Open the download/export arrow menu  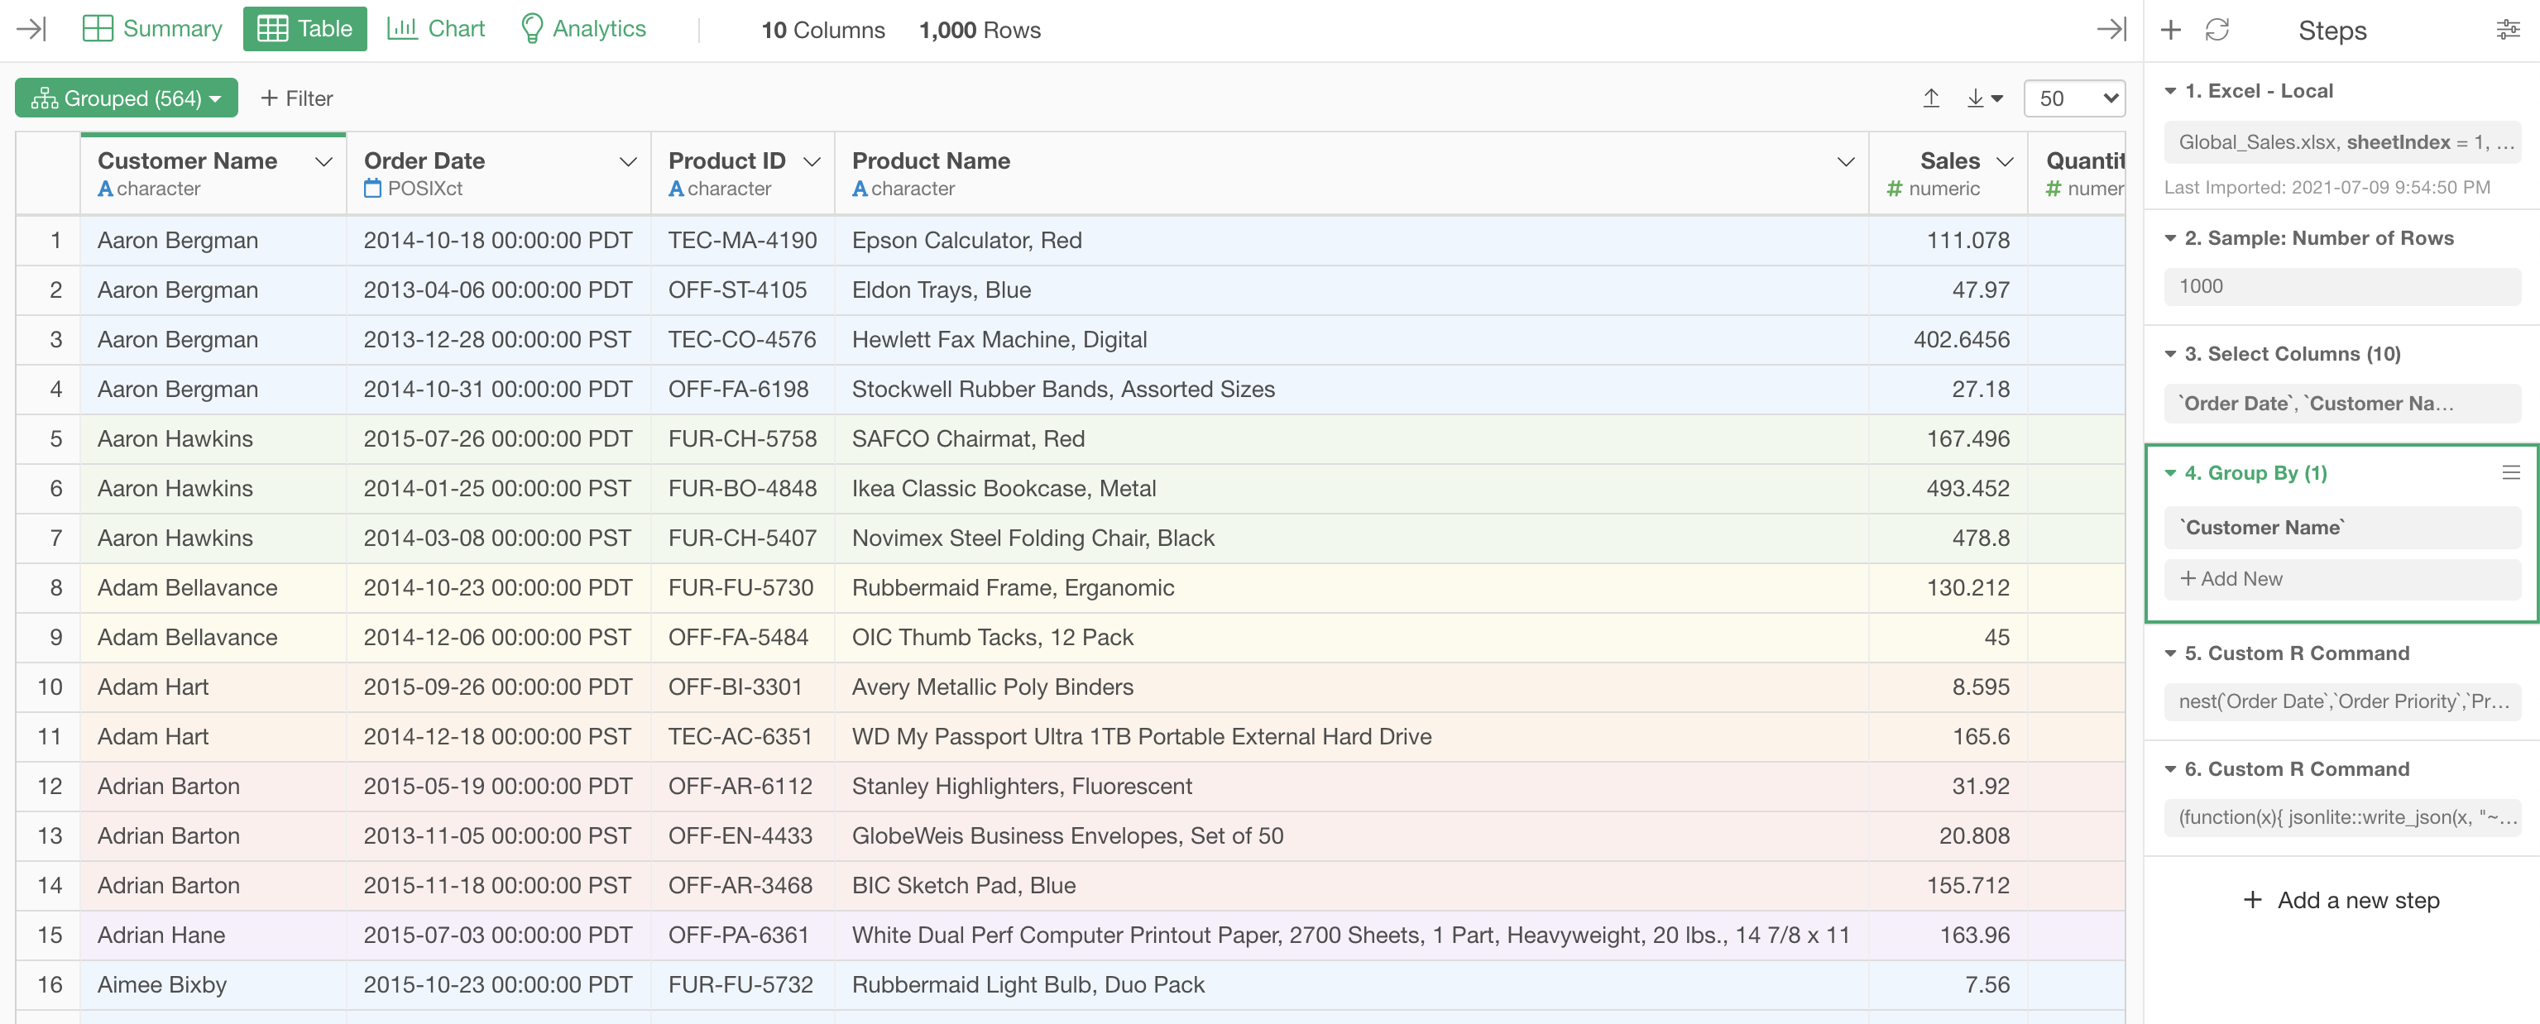tap(1984, 98)
